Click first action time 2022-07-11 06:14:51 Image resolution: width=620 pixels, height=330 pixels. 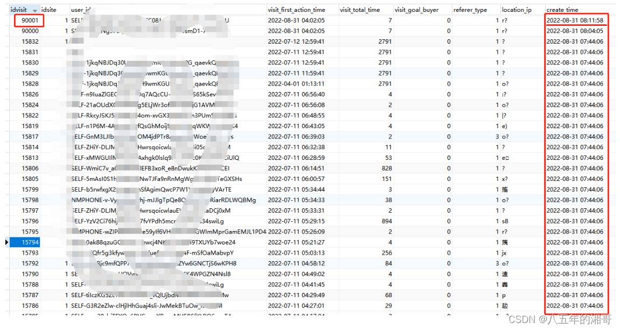coord(296,168)
